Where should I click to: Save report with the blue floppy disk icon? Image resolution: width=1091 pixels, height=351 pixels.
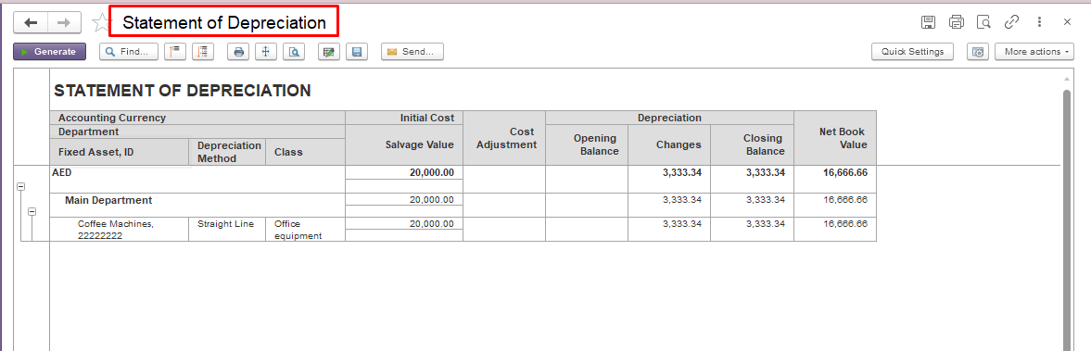click(x=357, y=52)
